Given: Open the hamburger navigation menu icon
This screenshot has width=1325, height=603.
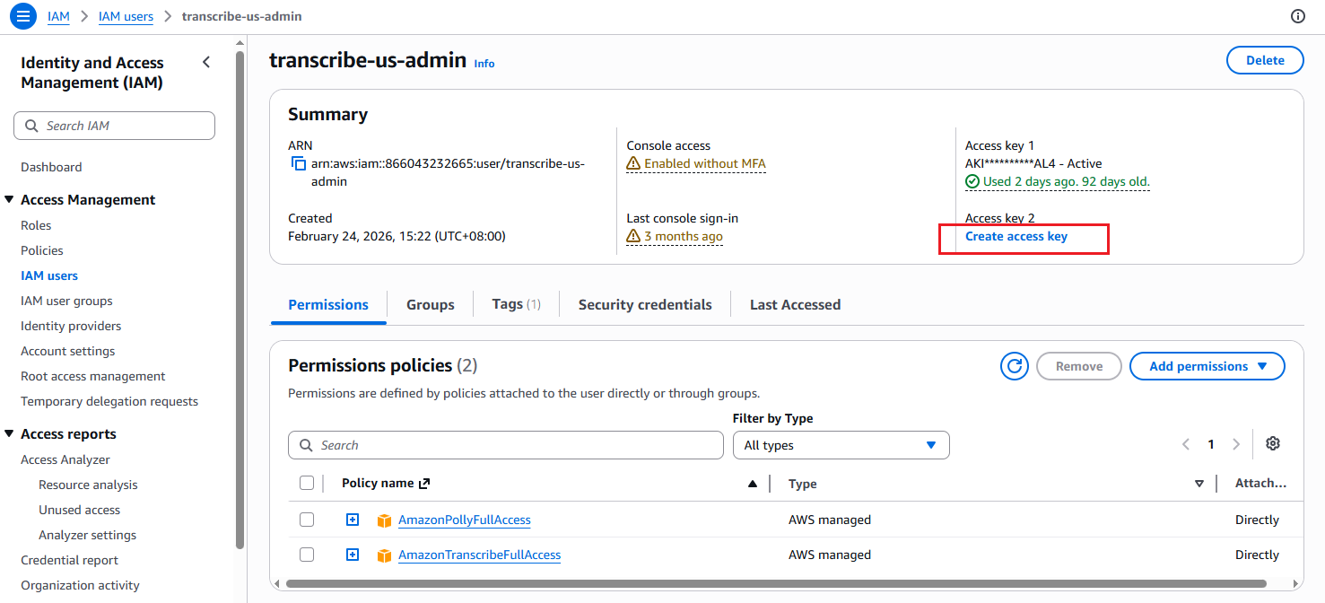Looking at the screenshot, I should 23,16.
